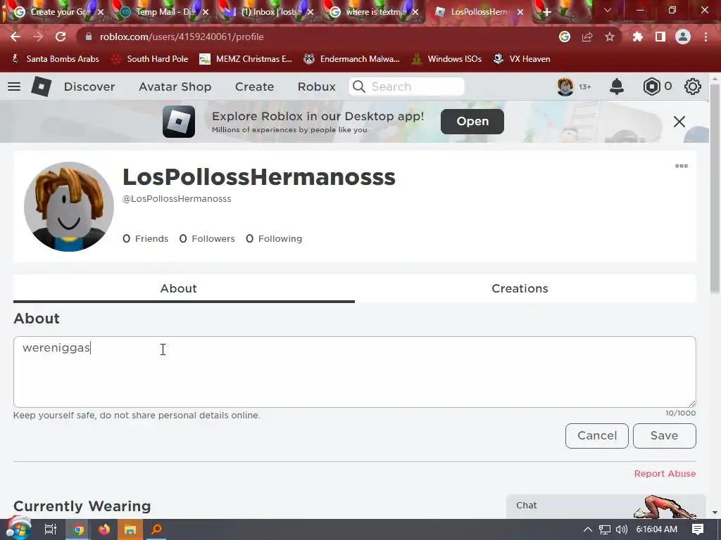Open Windows action center notifications

(x=698, y=529)
